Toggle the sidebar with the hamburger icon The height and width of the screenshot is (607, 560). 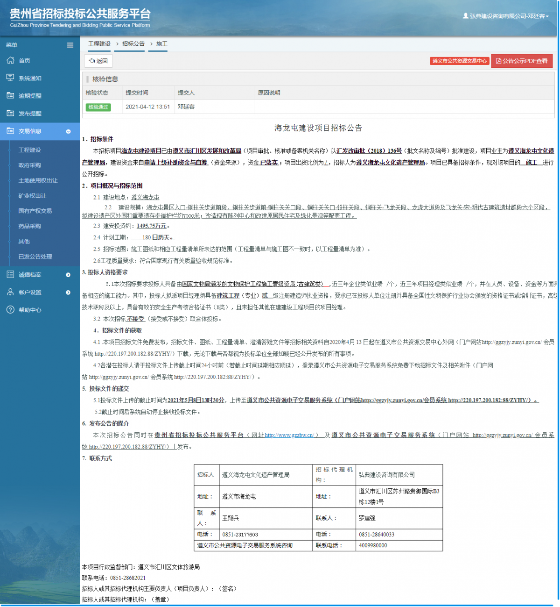pyautogui.click(x=70, y=45)
